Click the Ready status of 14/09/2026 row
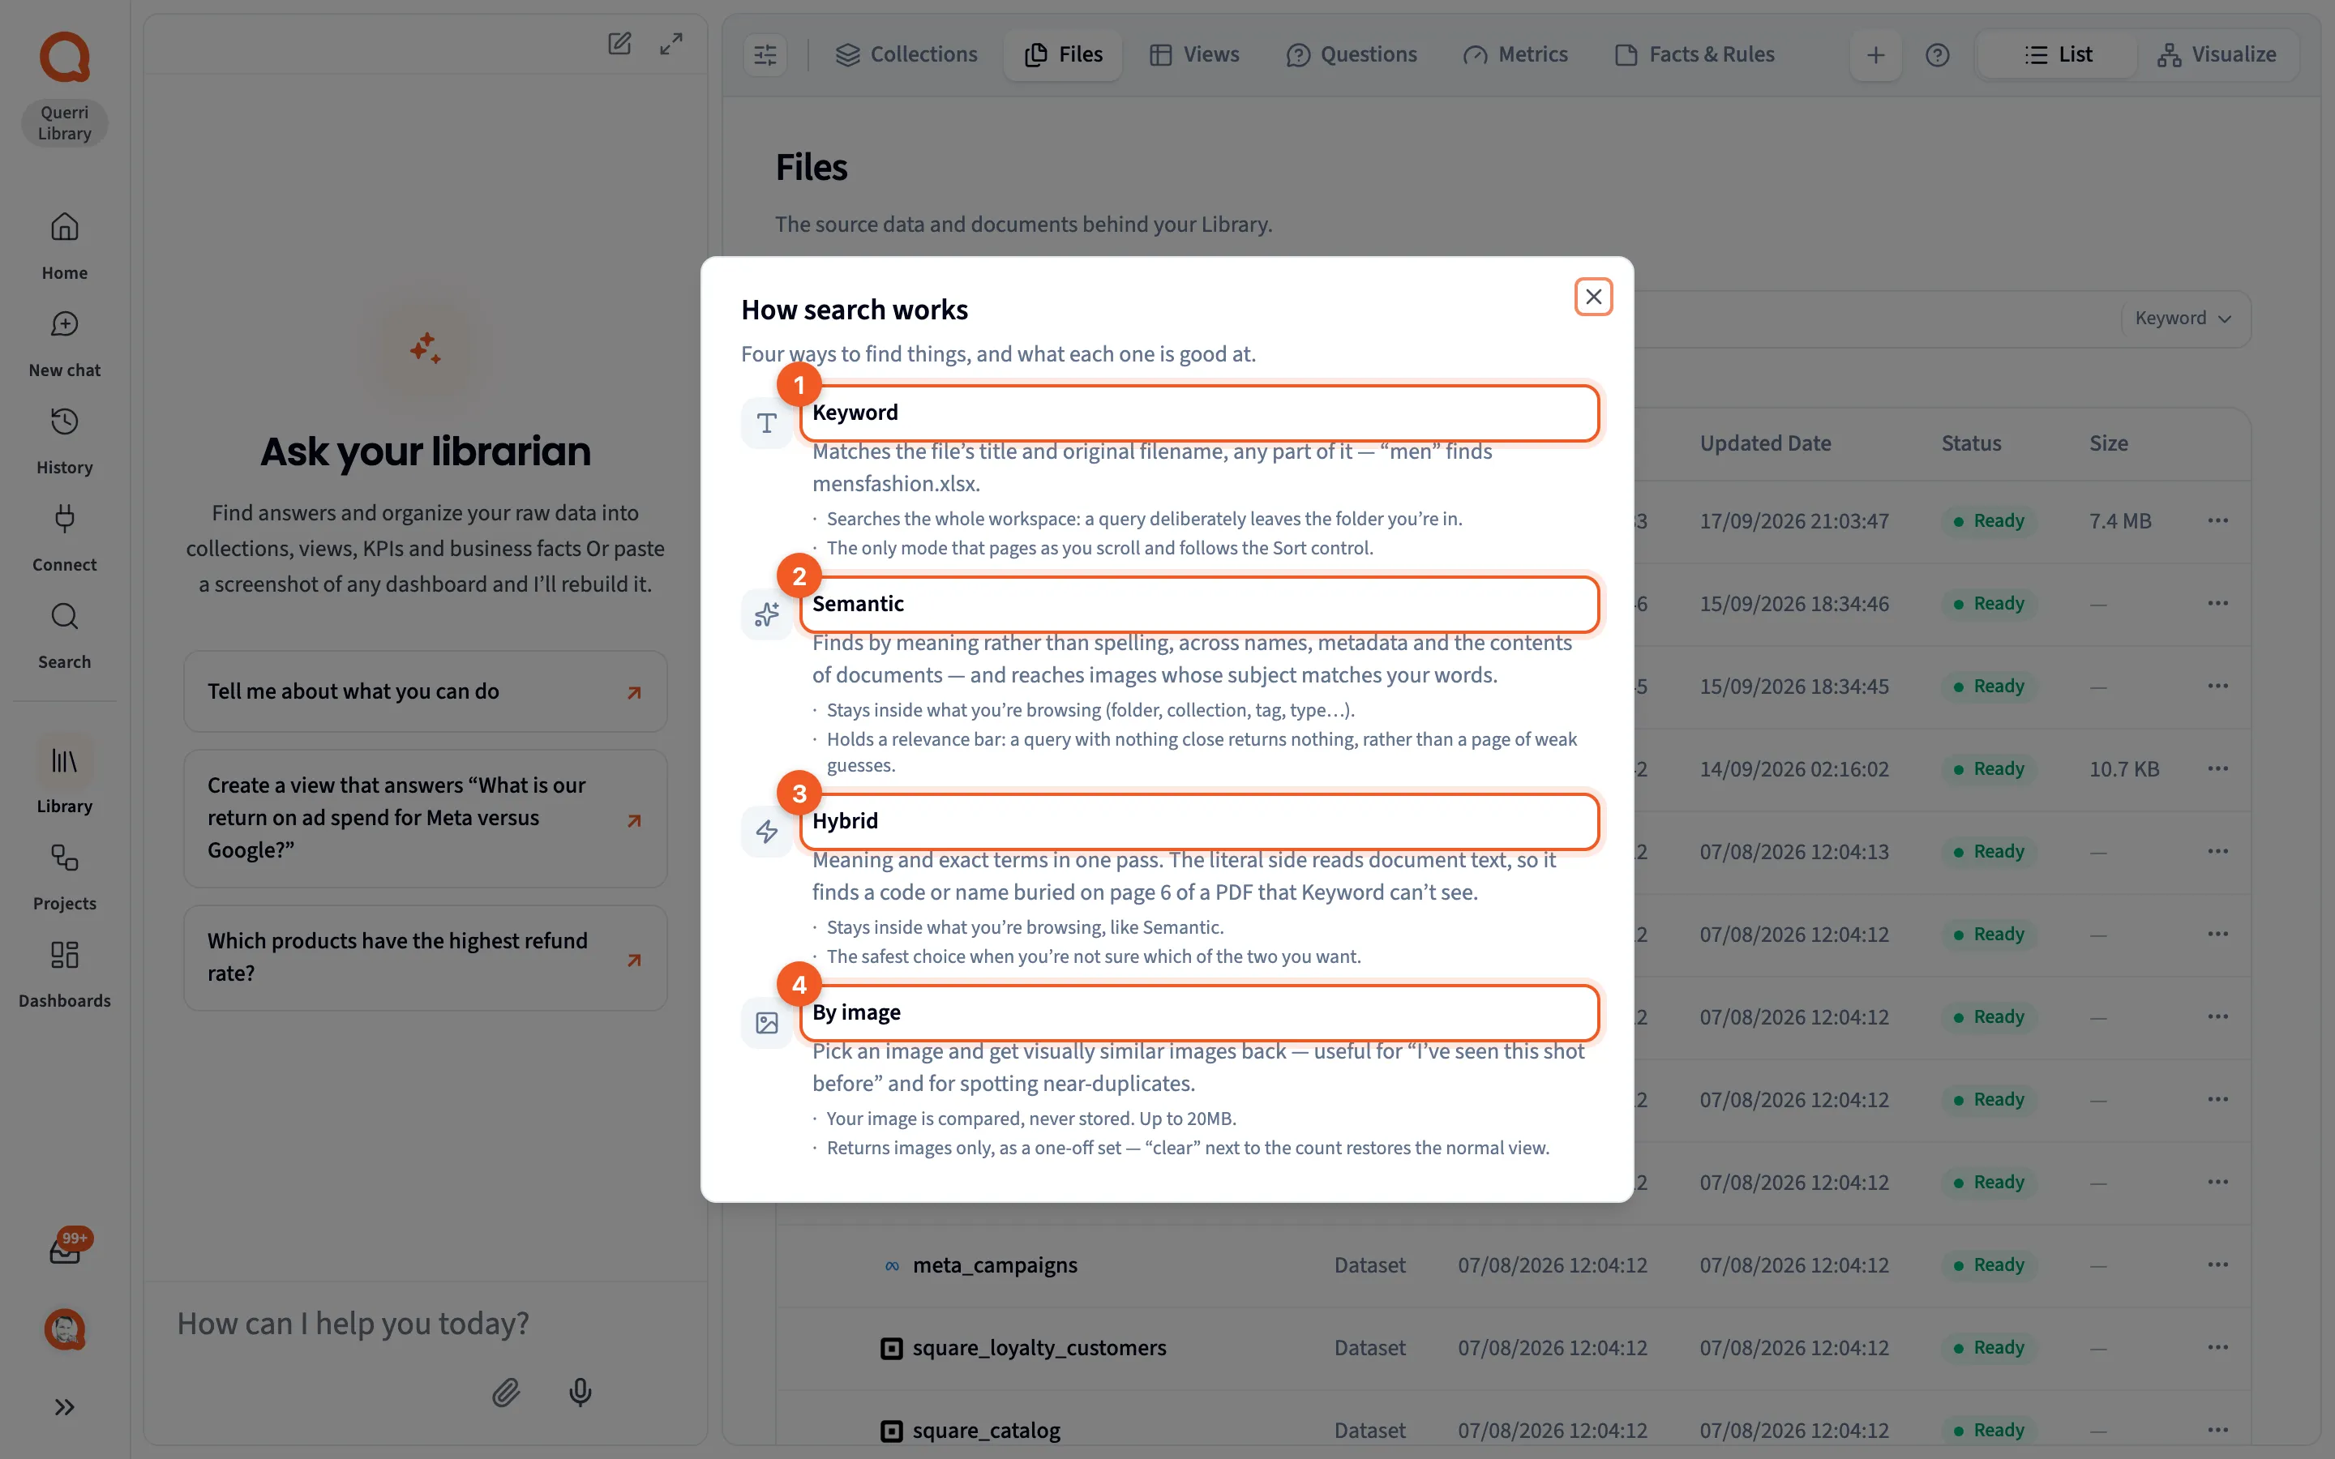 click(x=1990, y=769)
